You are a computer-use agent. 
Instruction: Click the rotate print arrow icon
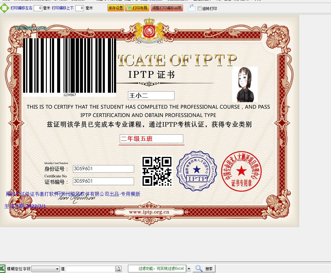tap(191, 8)
